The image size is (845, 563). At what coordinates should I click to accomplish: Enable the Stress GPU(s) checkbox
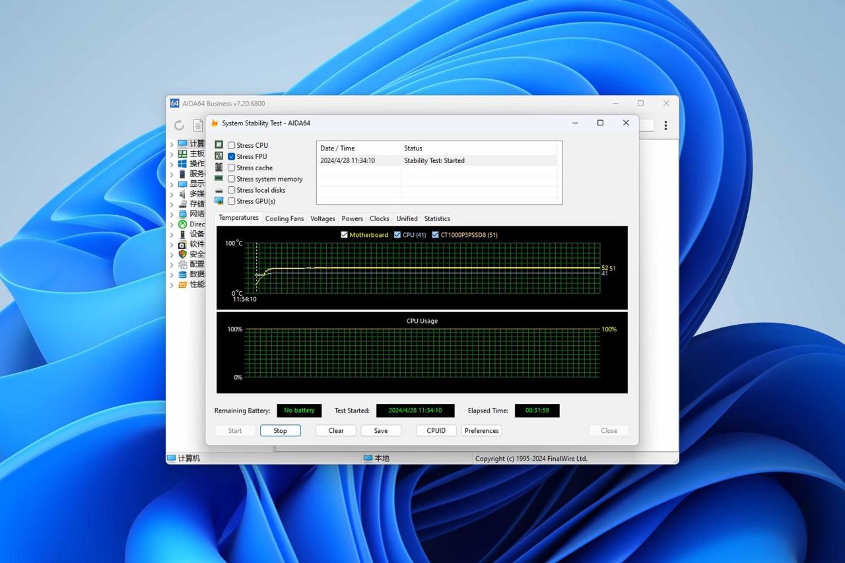click(x=232, y=201)
